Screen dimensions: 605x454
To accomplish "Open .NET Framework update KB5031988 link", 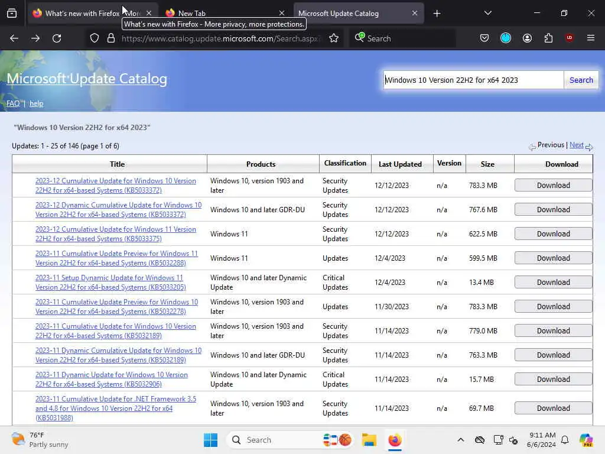I will click(116, 408).
